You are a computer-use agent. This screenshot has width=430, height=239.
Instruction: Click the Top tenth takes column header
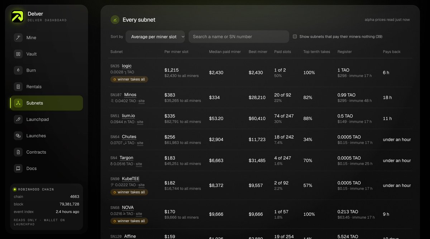[317, 52]
